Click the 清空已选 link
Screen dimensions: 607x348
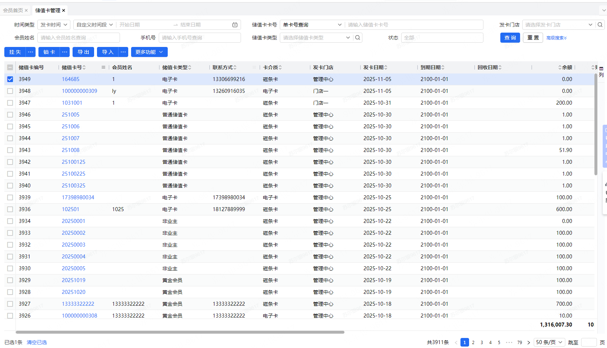click(37, 342)
